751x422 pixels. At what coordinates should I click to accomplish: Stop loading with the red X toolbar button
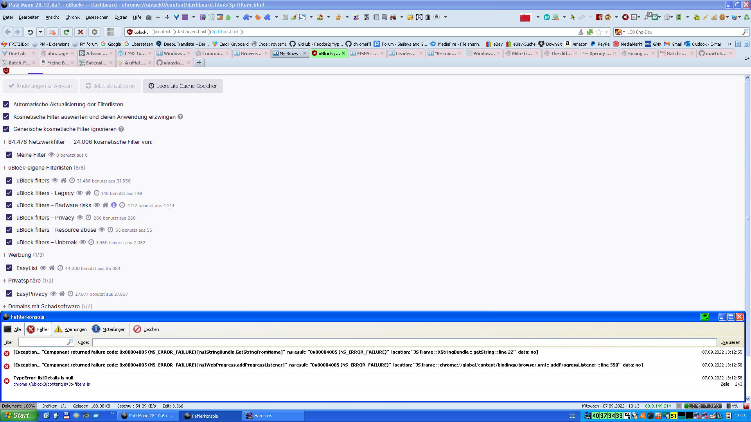click(x=81, y=32)
